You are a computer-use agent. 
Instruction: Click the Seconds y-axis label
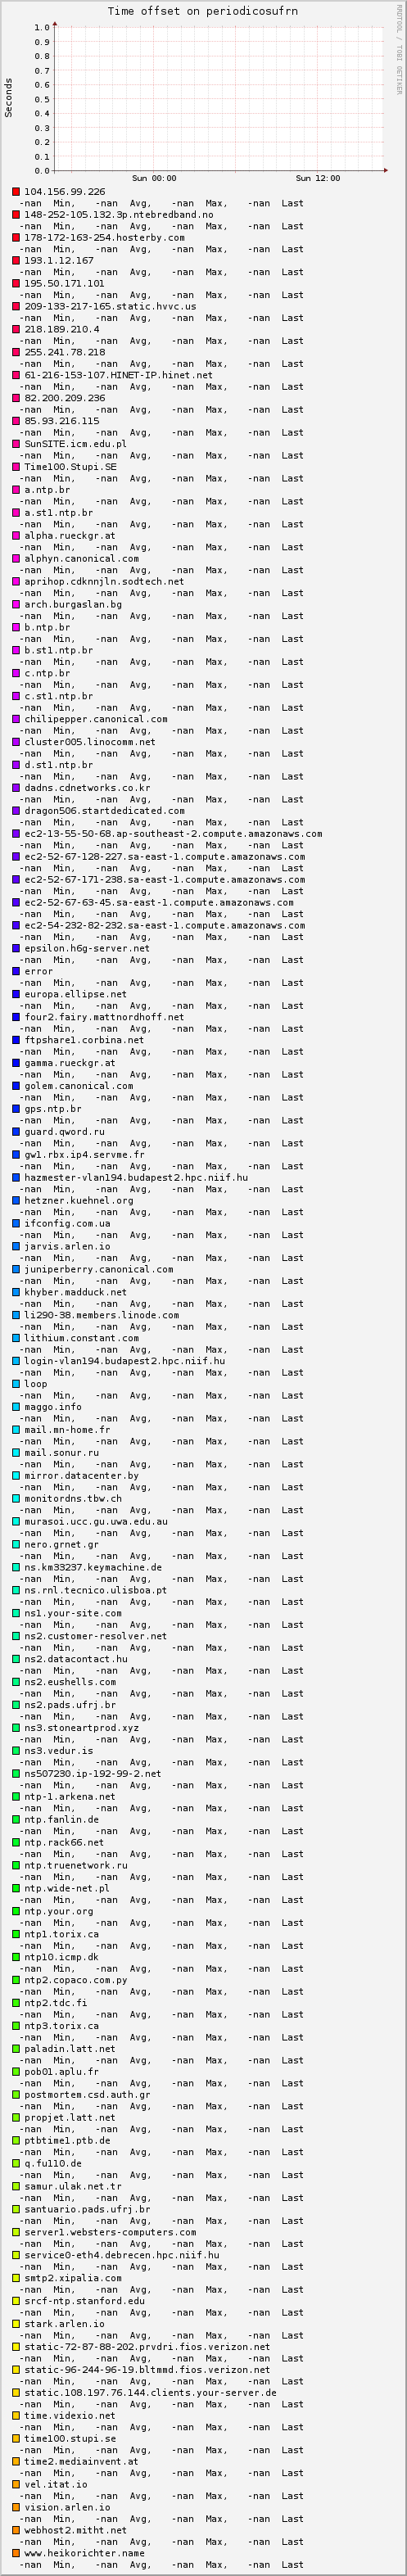9,98
